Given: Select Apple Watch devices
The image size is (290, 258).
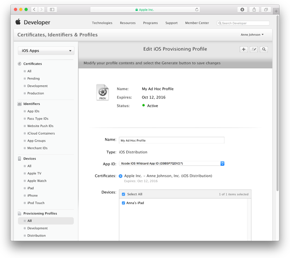Looking at the screenshot, I should (37, 181).
